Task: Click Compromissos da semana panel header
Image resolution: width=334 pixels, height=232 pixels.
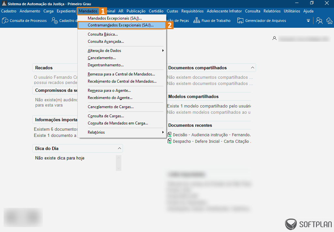Action: pyautogui.click(x=55, y=90)
